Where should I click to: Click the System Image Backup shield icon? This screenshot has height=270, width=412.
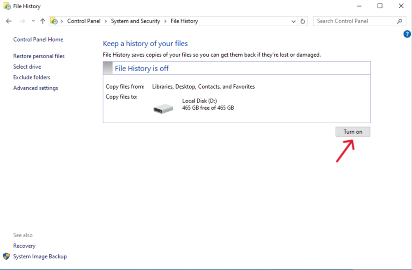click(x=6, y=256)
